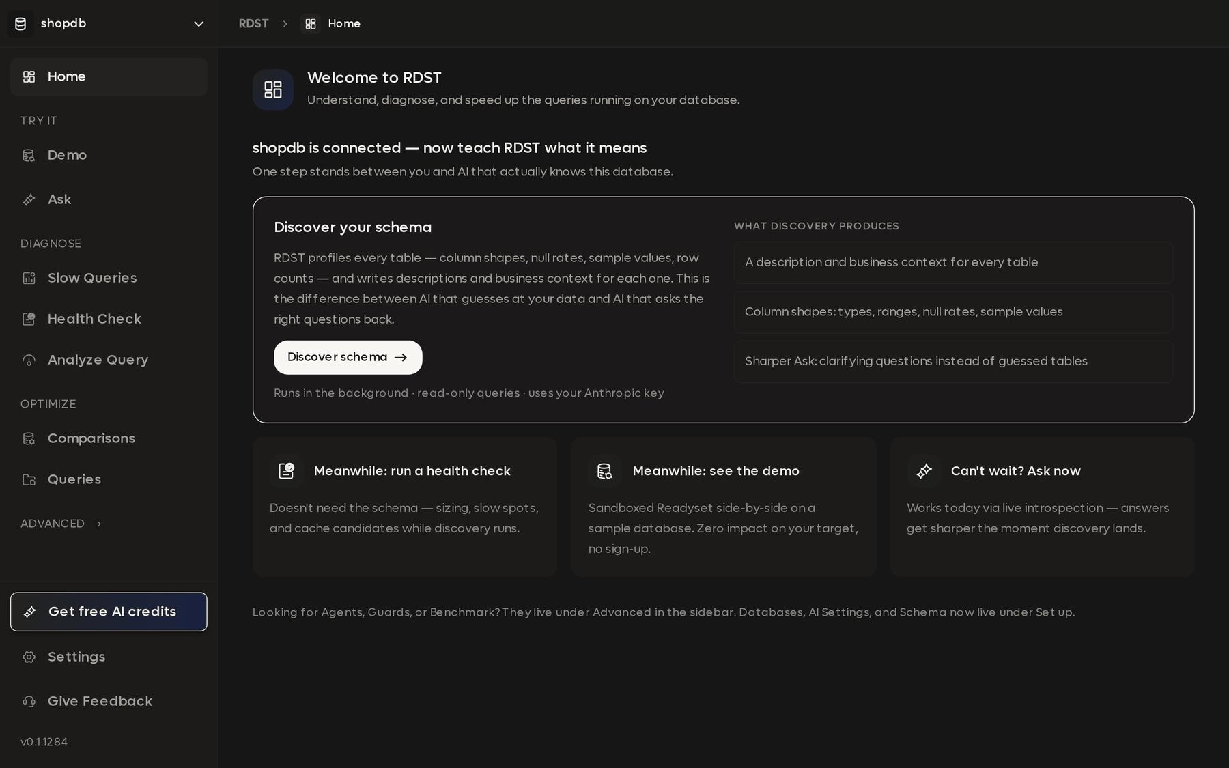Click the 'Column shapes' discovery item
Viewport: 1229px width, 768px height.
(x=953, y=312)
